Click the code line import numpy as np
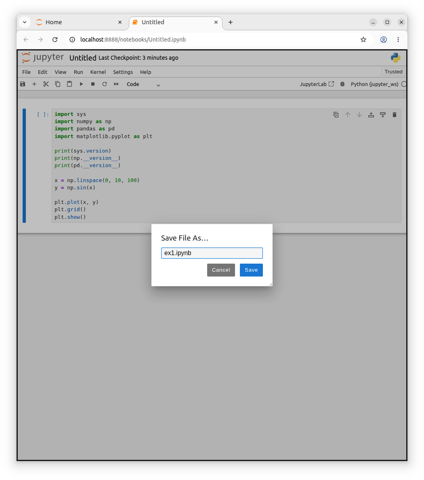Viewport: 424px width, 480px height. [x=83, y=122]
